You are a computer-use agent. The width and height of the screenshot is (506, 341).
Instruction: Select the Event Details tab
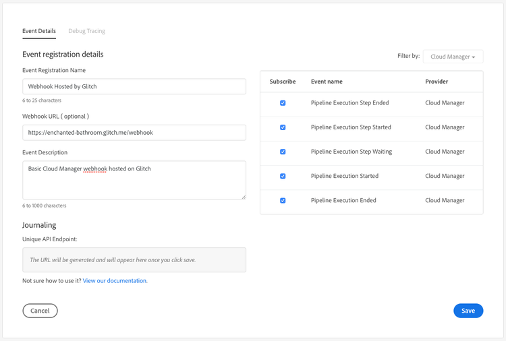click(x=39, y=31)
